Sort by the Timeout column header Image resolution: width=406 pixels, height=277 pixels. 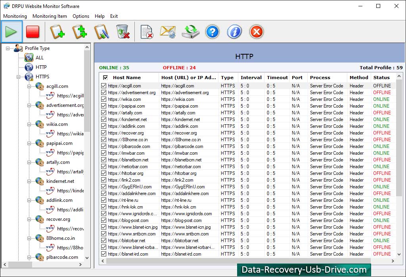click(277, 78)
